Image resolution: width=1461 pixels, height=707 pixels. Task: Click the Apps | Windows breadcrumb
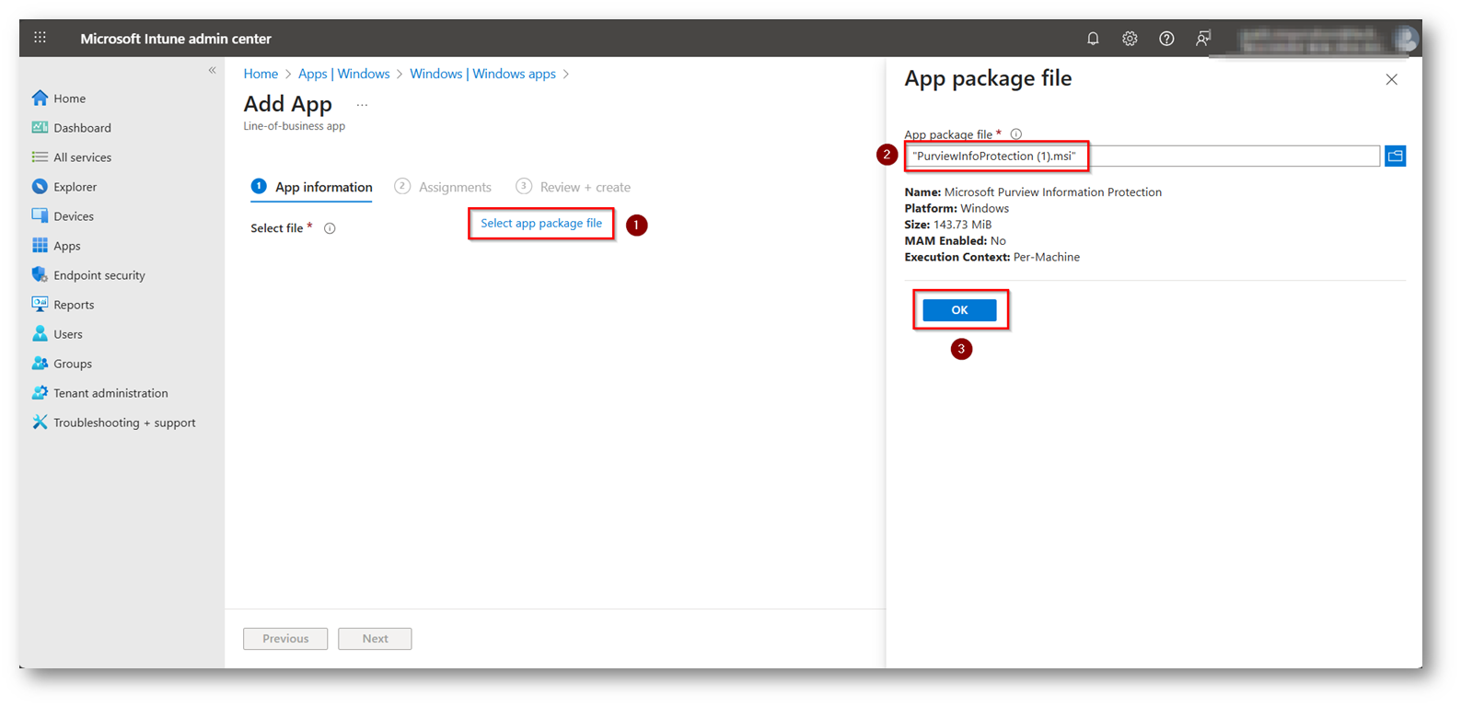[x=343, y=74]
